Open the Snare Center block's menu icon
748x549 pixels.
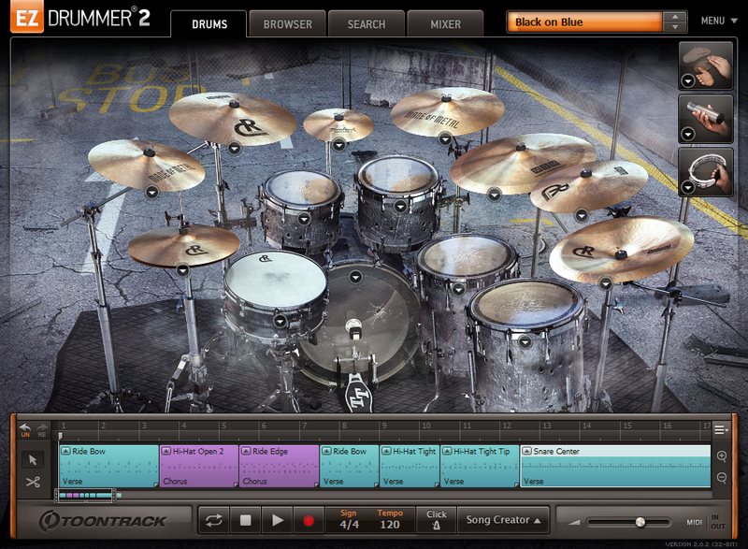pos(526,451)
